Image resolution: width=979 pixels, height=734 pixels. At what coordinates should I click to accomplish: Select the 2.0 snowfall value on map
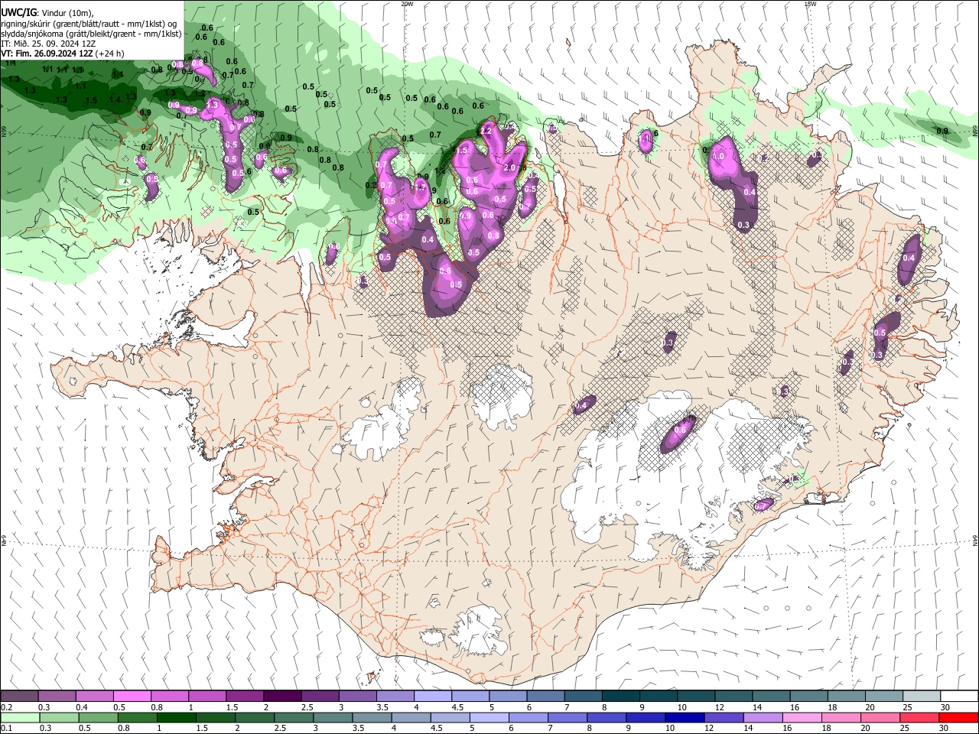(509, 167)
